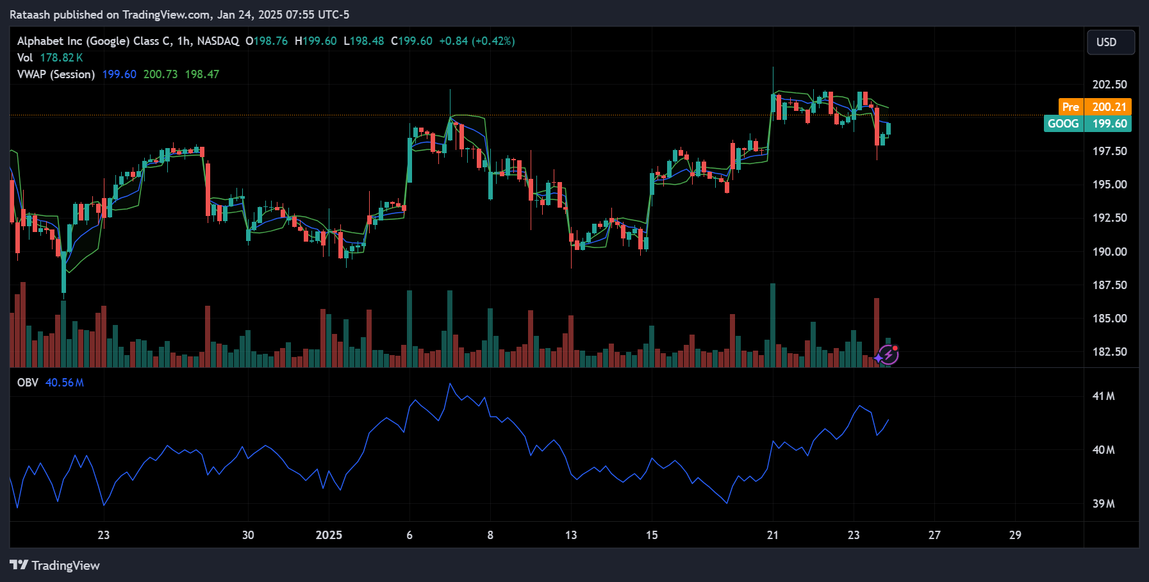
Task: Click the low value L198.48
Action: click(364, 41)
